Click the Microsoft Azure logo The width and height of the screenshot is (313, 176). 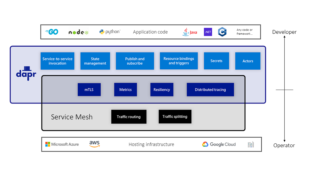pos(62,144)
